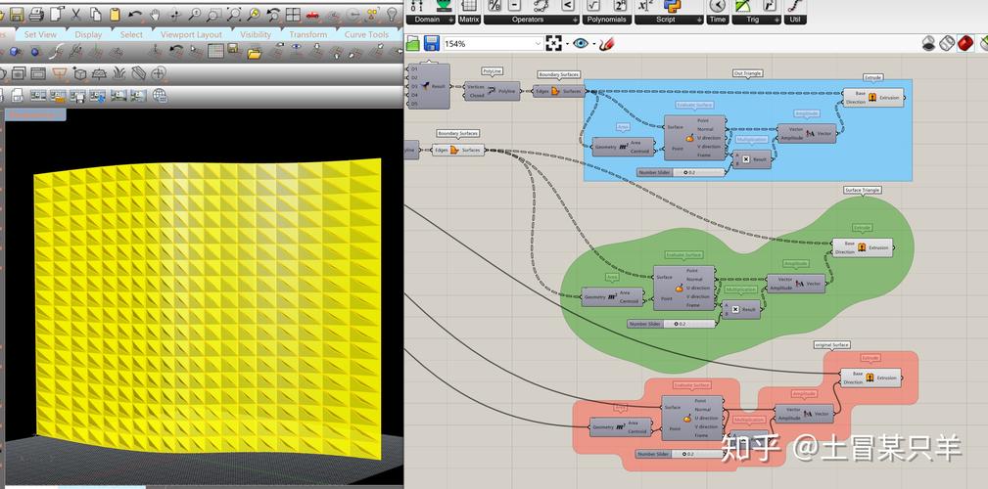The height and width of the screenshot is (489, 988).
Task: Click the Time clock component icon
Action: click(x=717, y=6)
